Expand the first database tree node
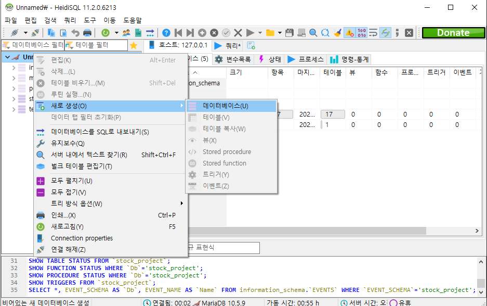Viewport: 487px width, 306px height. pos(14,68)
